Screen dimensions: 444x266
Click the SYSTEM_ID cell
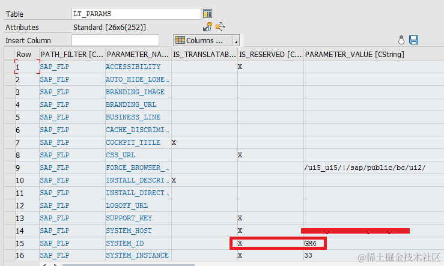(138, 243)
